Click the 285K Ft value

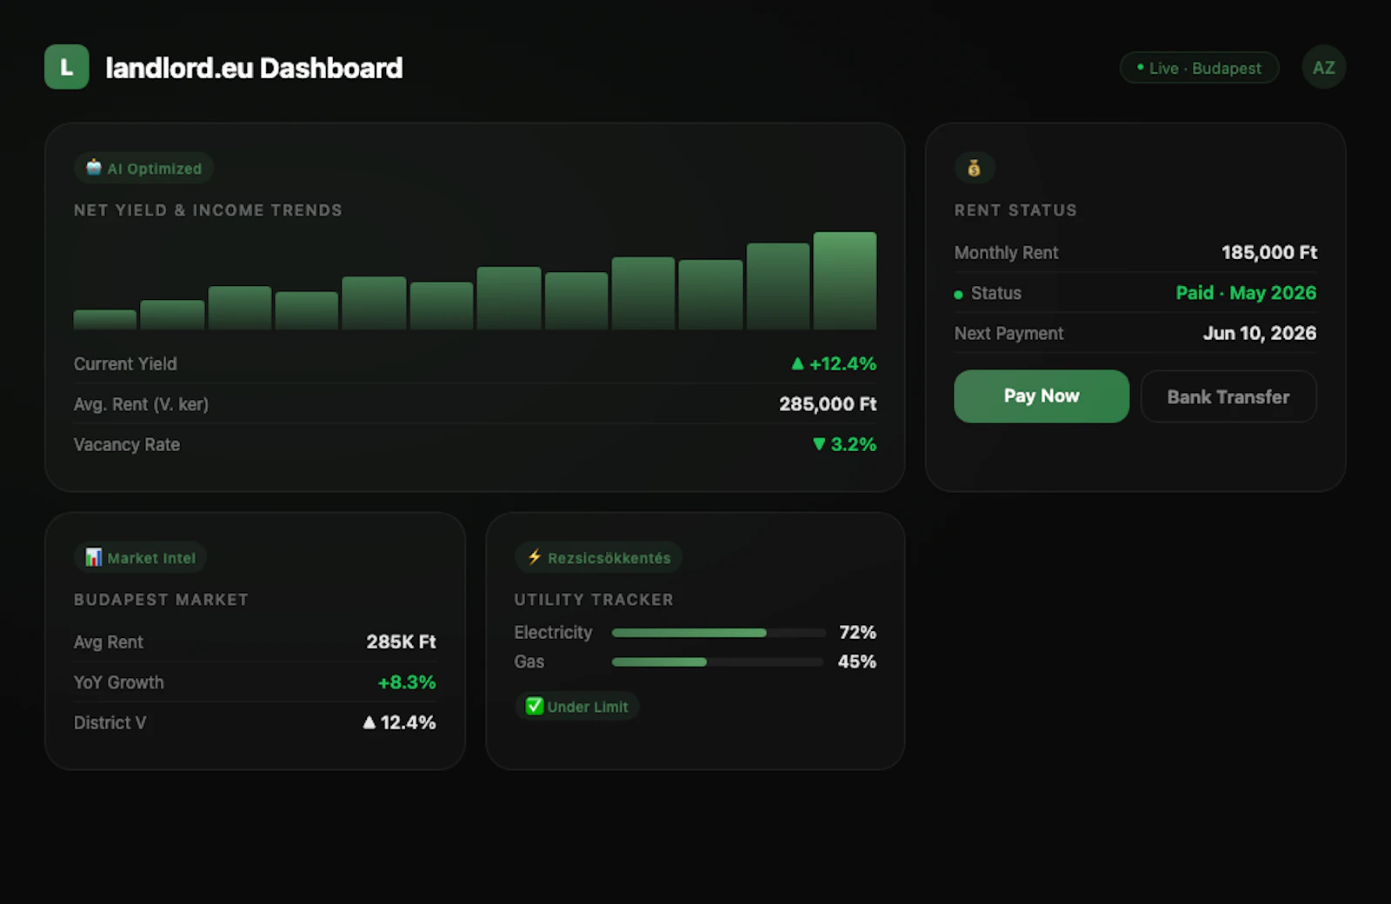point(401,641)
